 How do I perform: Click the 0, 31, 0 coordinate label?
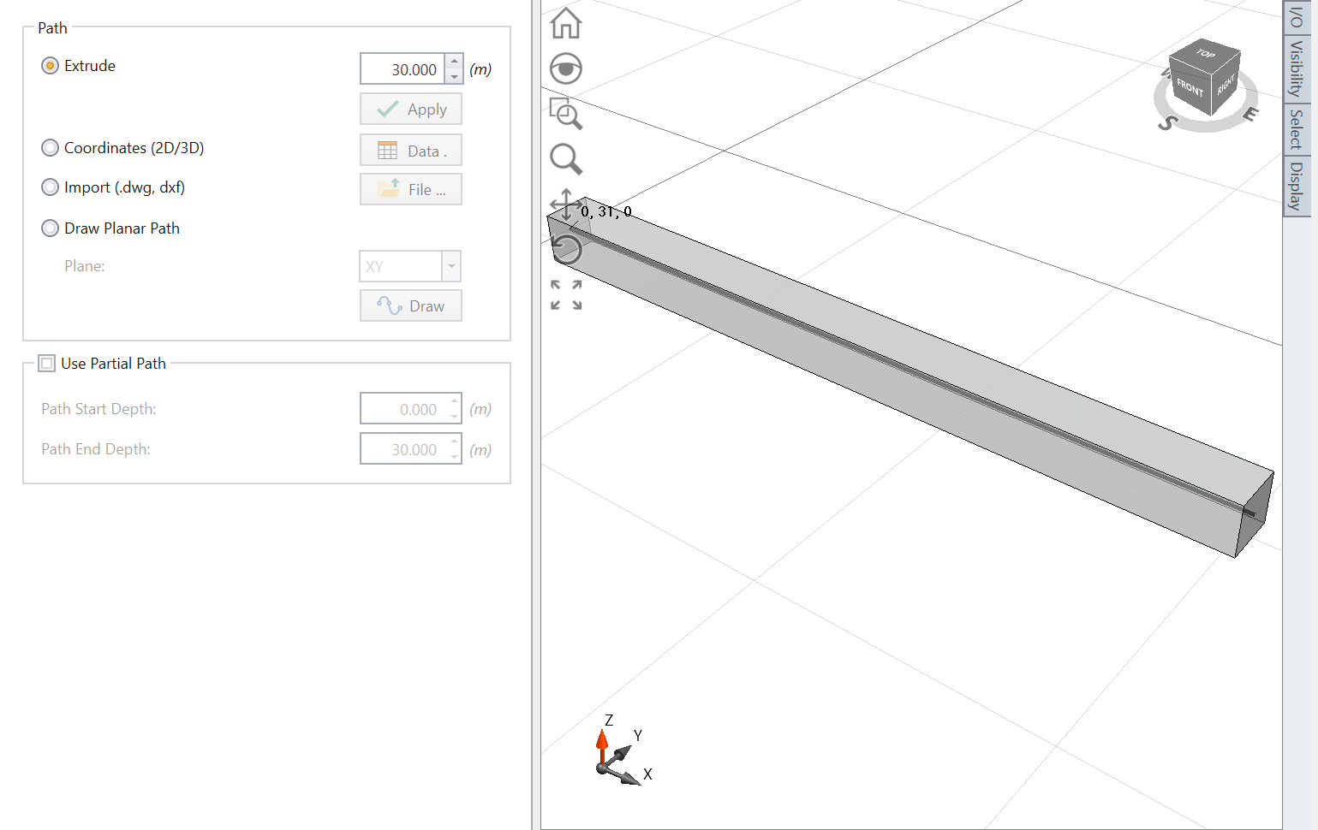[606, 211]
